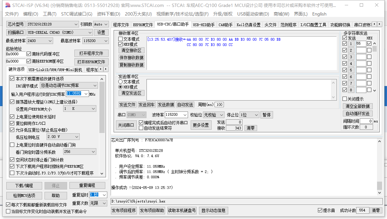Click 检测MCU选项 button
The image size is (387, 219).
[24, 196]
